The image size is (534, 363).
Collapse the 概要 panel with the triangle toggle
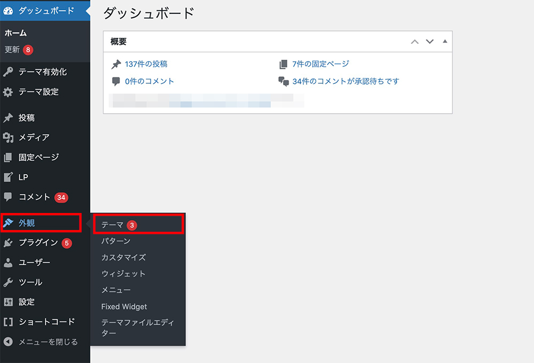pos(445,41)
